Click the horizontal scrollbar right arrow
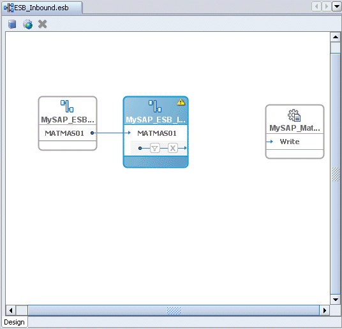Image resolution: width=342 pixels, height=329 pixels. [x=325, y=311]
